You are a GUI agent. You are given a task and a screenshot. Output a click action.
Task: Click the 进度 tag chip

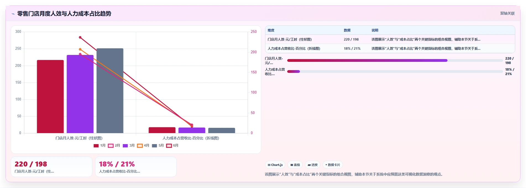point(313,165)
